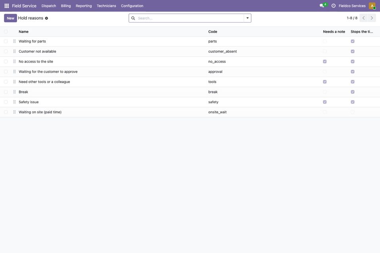The image size is (380, 253).
Task: Click the New button
Action: [10, 18]
